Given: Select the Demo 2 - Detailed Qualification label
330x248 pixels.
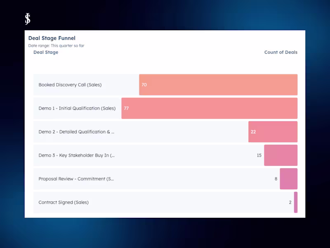Looking at the screenshot, I should coord(76,132).
